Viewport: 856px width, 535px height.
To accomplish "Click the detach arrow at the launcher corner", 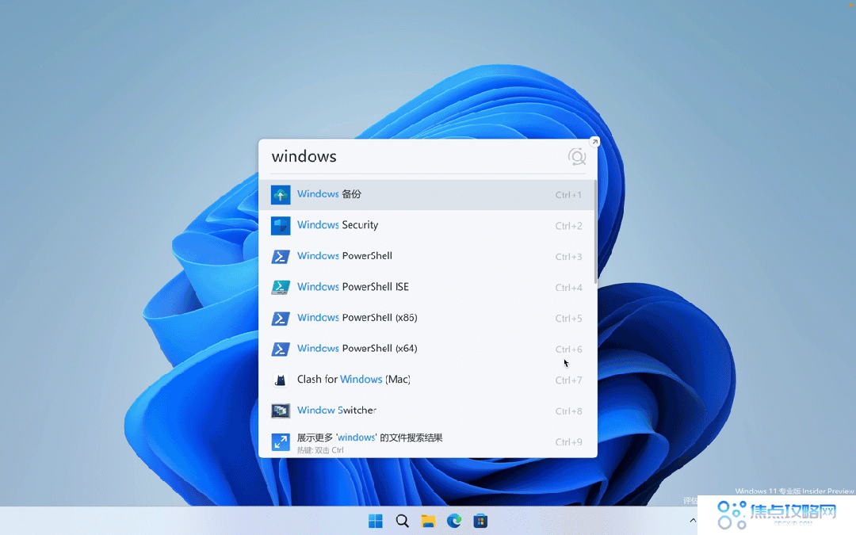I will [594, 142].
